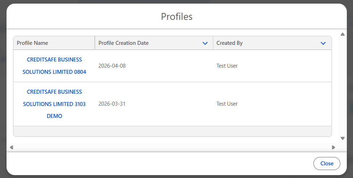Image resolution: width=353 pixels, height=178 pixels.
Task: Click the horizontal scrollbar track
Action: (x=173, y=147)
